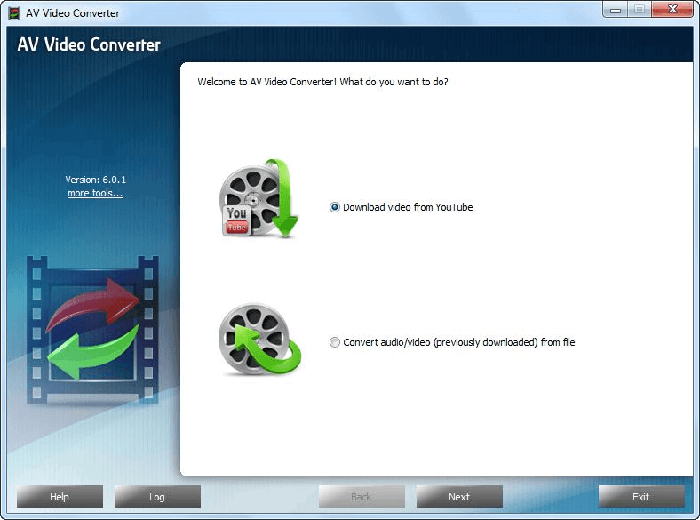Proceed with the Next button
The image size is (700, 520).
point(459,497)
